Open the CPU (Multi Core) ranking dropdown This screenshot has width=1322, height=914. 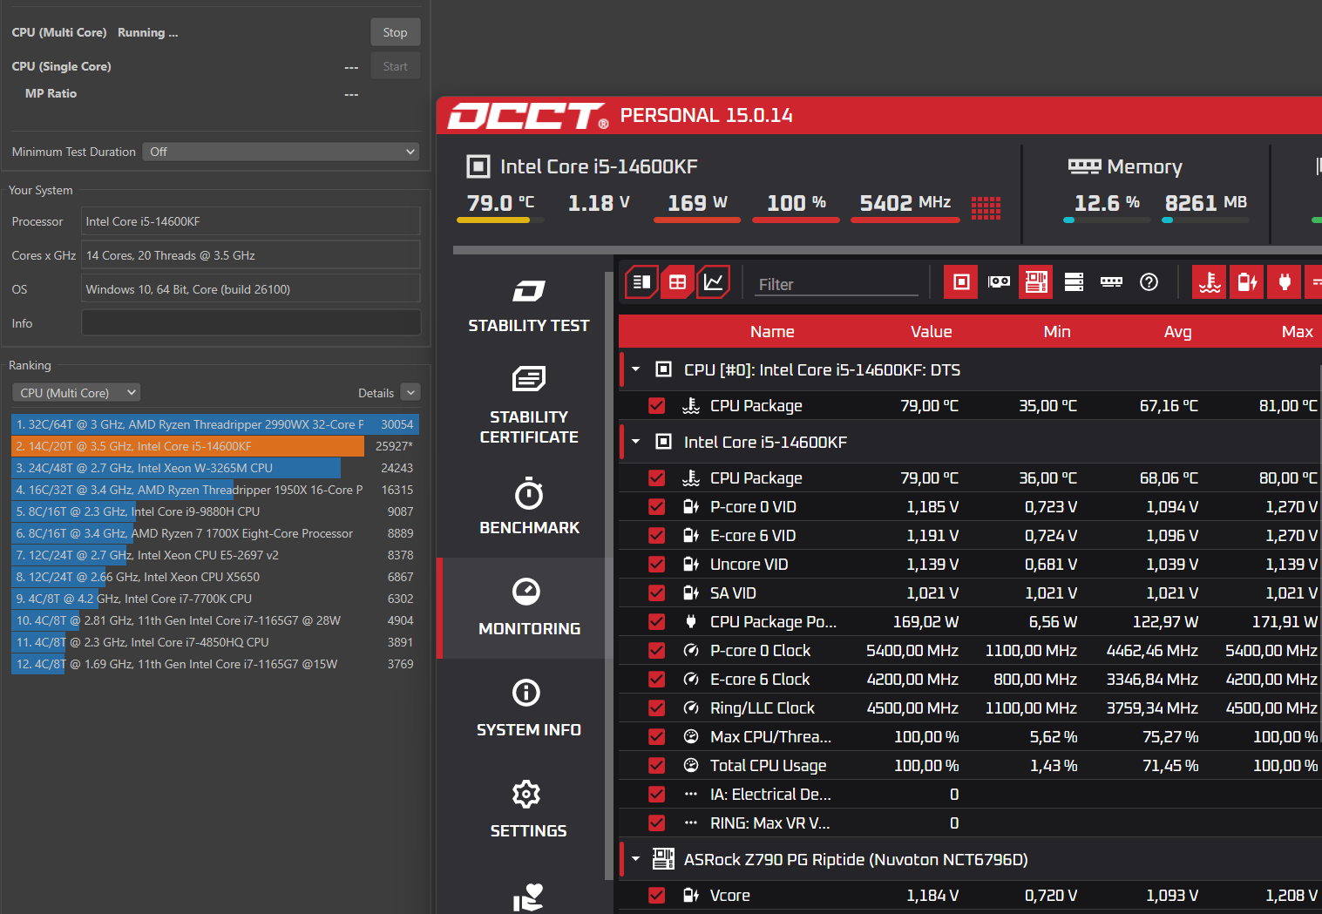point(77,393)
